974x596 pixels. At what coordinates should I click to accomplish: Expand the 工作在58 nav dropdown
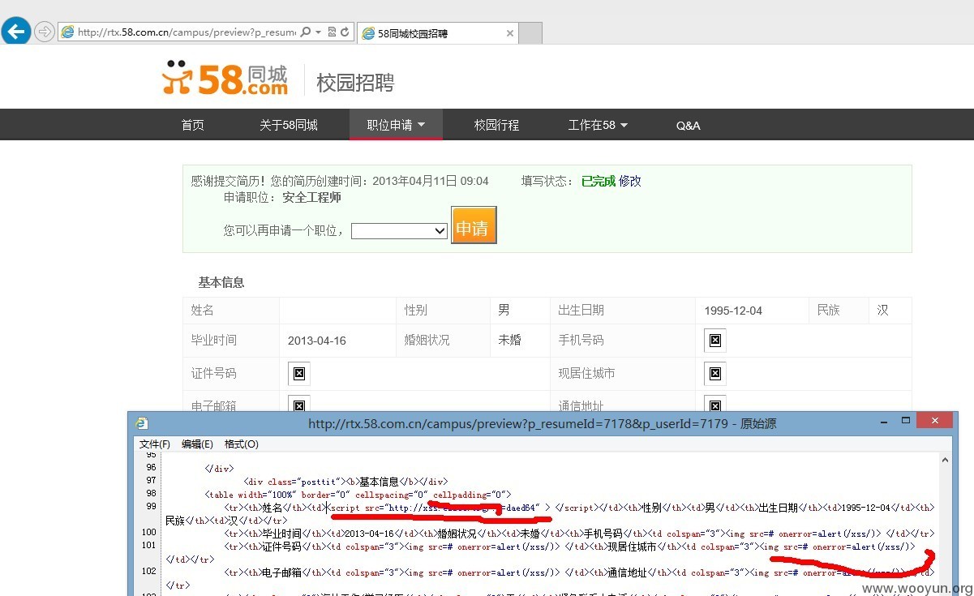[x=598, y=125]
